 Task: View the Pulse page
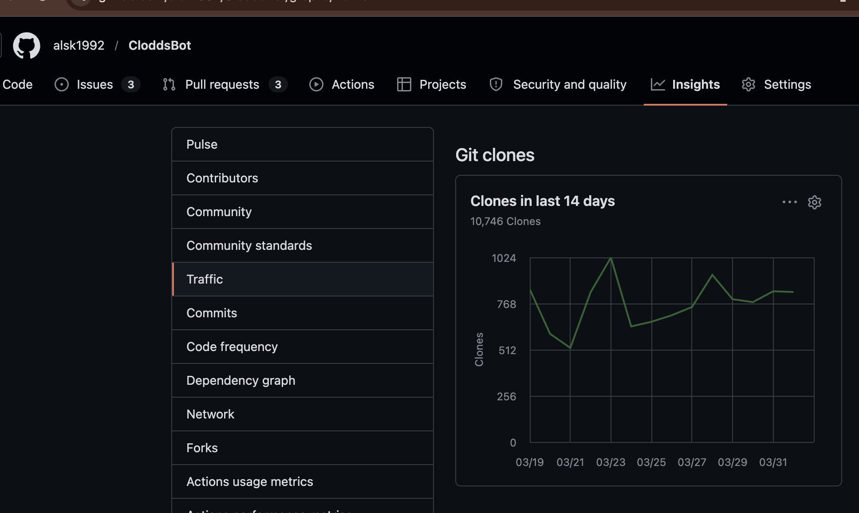202,144
